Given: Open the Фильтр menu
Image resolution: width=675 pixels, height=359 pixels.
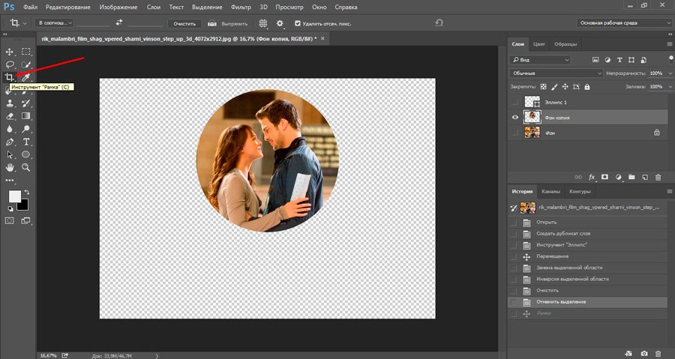Looking at the screenshot, I should [240, 6].
